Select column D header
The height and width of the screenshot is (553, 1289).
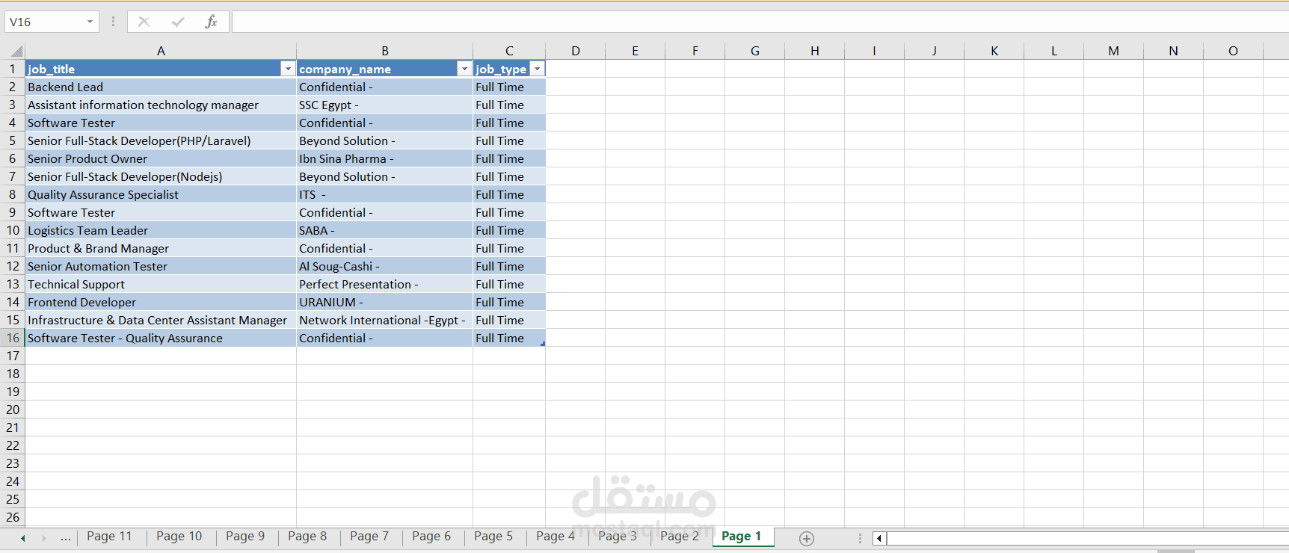tap(576, 51)
